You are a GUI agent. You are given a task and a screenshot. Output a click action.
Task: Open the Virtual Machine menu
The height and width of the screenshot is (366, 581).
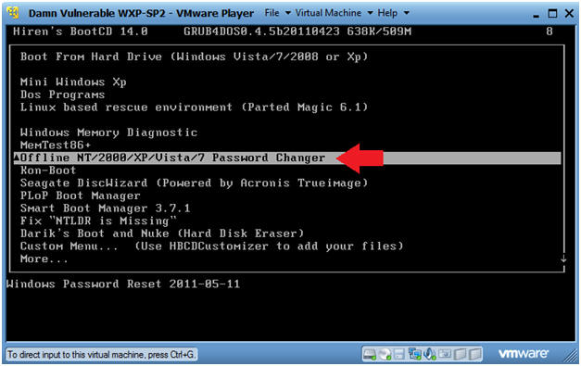(334, 13)
